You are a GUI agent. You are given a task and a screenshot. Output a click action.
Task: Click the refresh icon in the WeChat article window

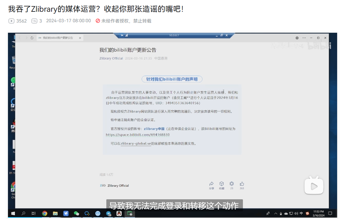pyautogui.click(x=32, y=38)
